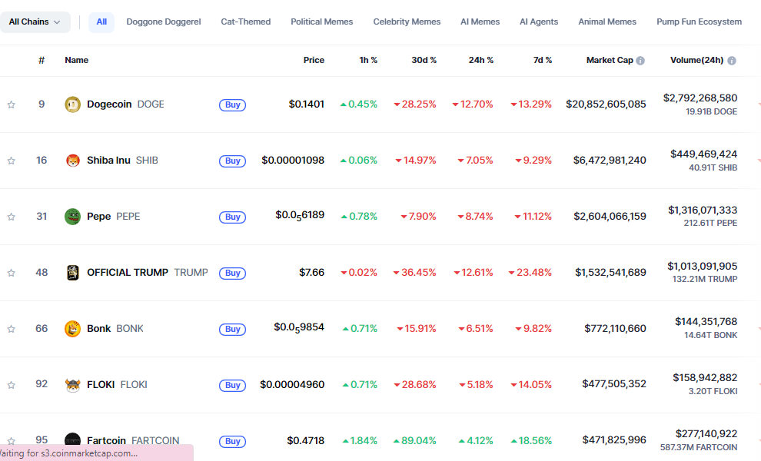Open the OFFICIAL TRUMP coin page
761x461 pixels.
pos(148,272)
